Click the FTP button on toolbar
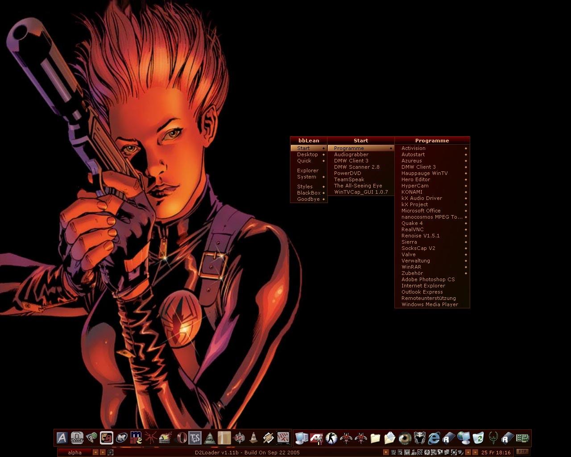 click(x=522, y=452)
